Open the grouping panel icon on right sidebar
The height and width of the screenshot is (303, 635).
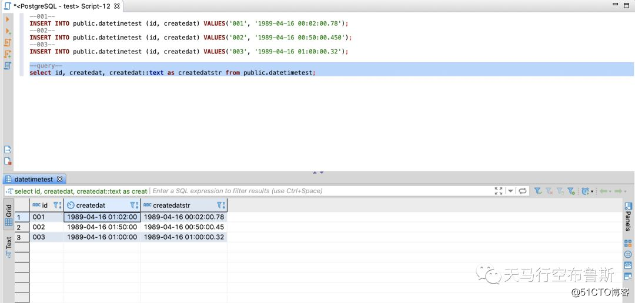tap(628, 244)
